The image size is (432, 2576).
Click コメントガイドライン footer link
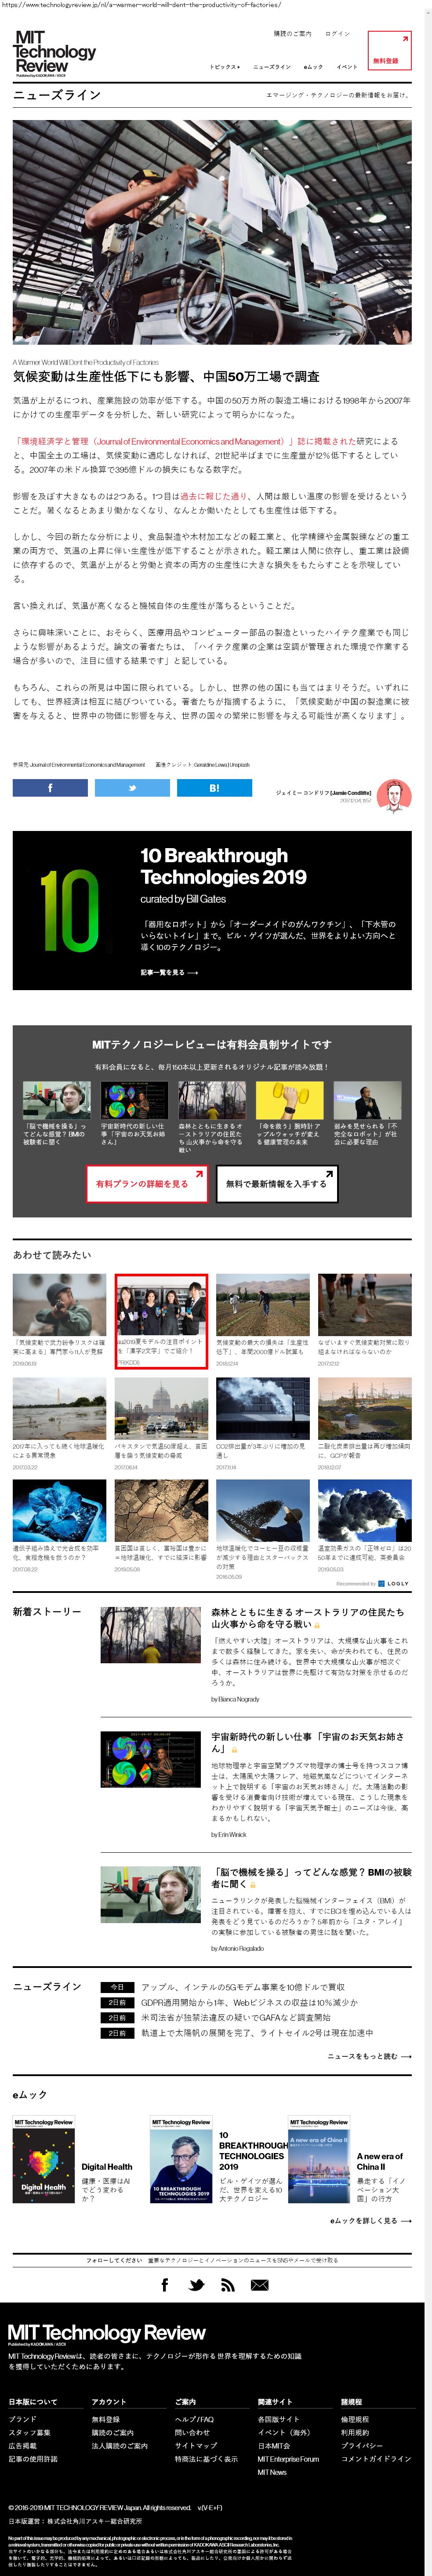coord(376,2458)
